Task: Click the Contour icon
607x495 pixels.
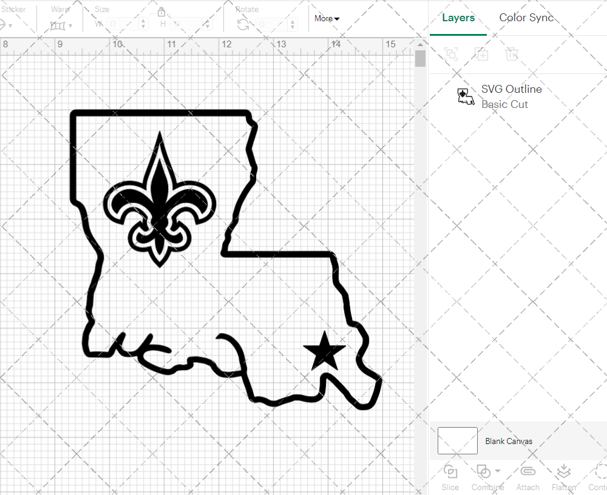Action: tap(600, 472)
